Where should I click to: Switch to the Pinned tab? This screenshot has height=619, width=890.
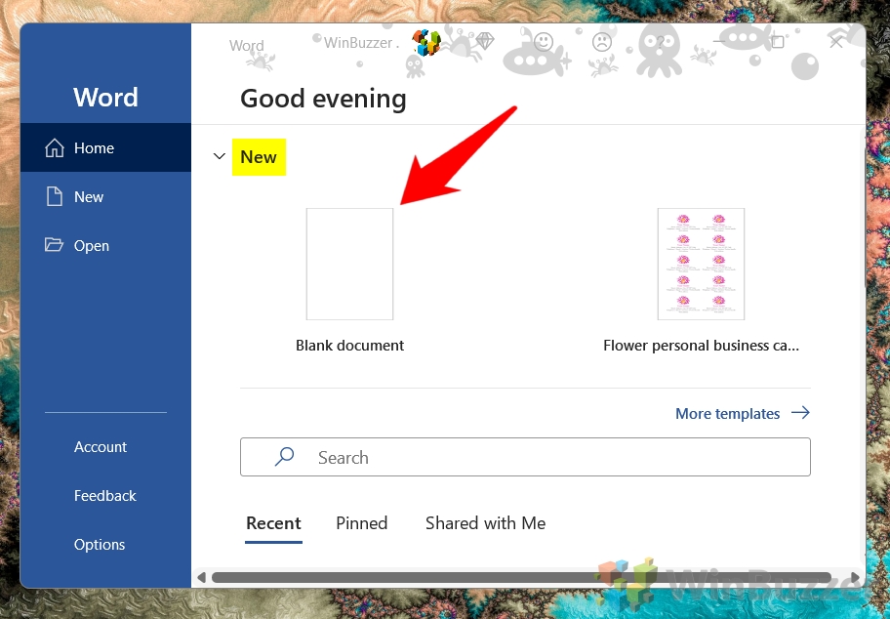click(x=361, y=523)
